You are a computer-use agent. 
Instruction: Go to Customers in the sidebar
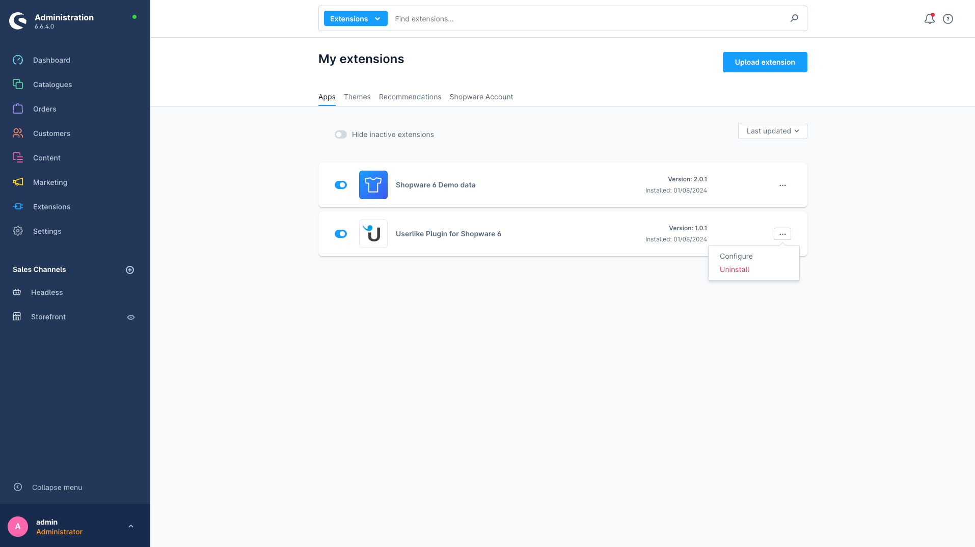[51, 133]
